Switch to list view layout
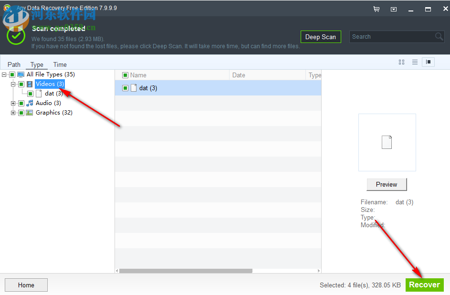The height and width of the screenshot is (295, 450). coord(415,62)
